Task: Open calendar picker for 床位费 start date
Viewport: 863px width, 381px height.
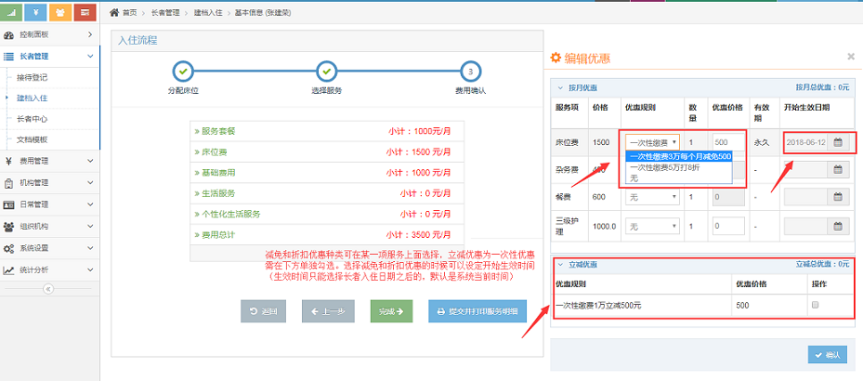Action: pos(838,142)
